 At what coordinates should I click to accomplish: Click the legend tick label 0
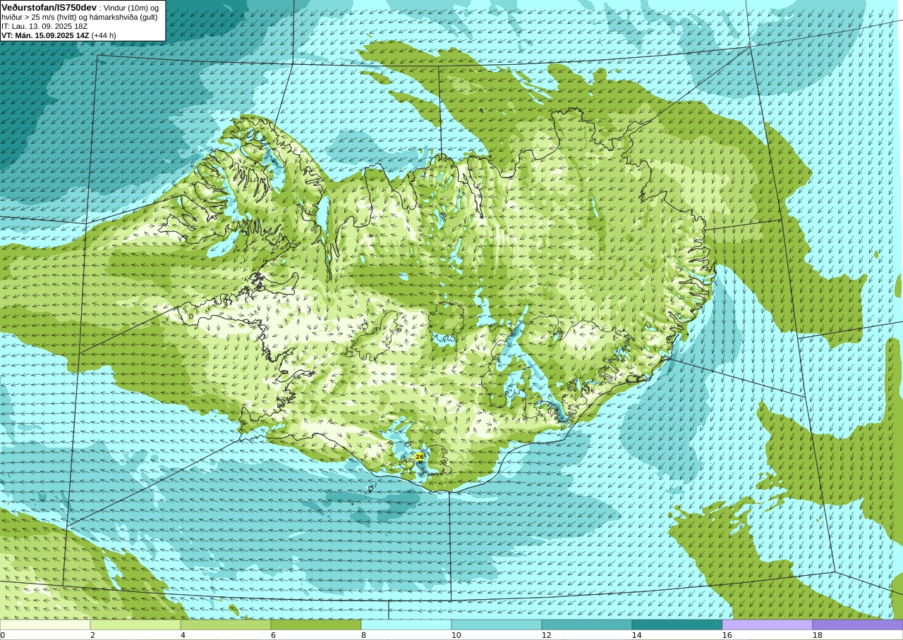coord(3,635)
